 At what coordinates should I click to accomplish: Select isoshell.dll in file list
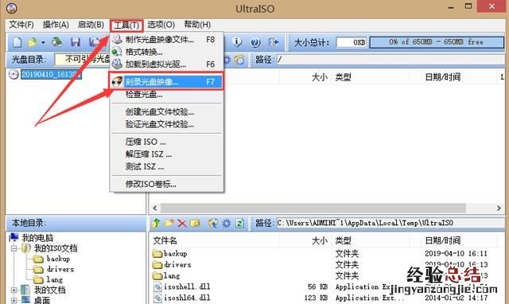click(x=187, y=286)
